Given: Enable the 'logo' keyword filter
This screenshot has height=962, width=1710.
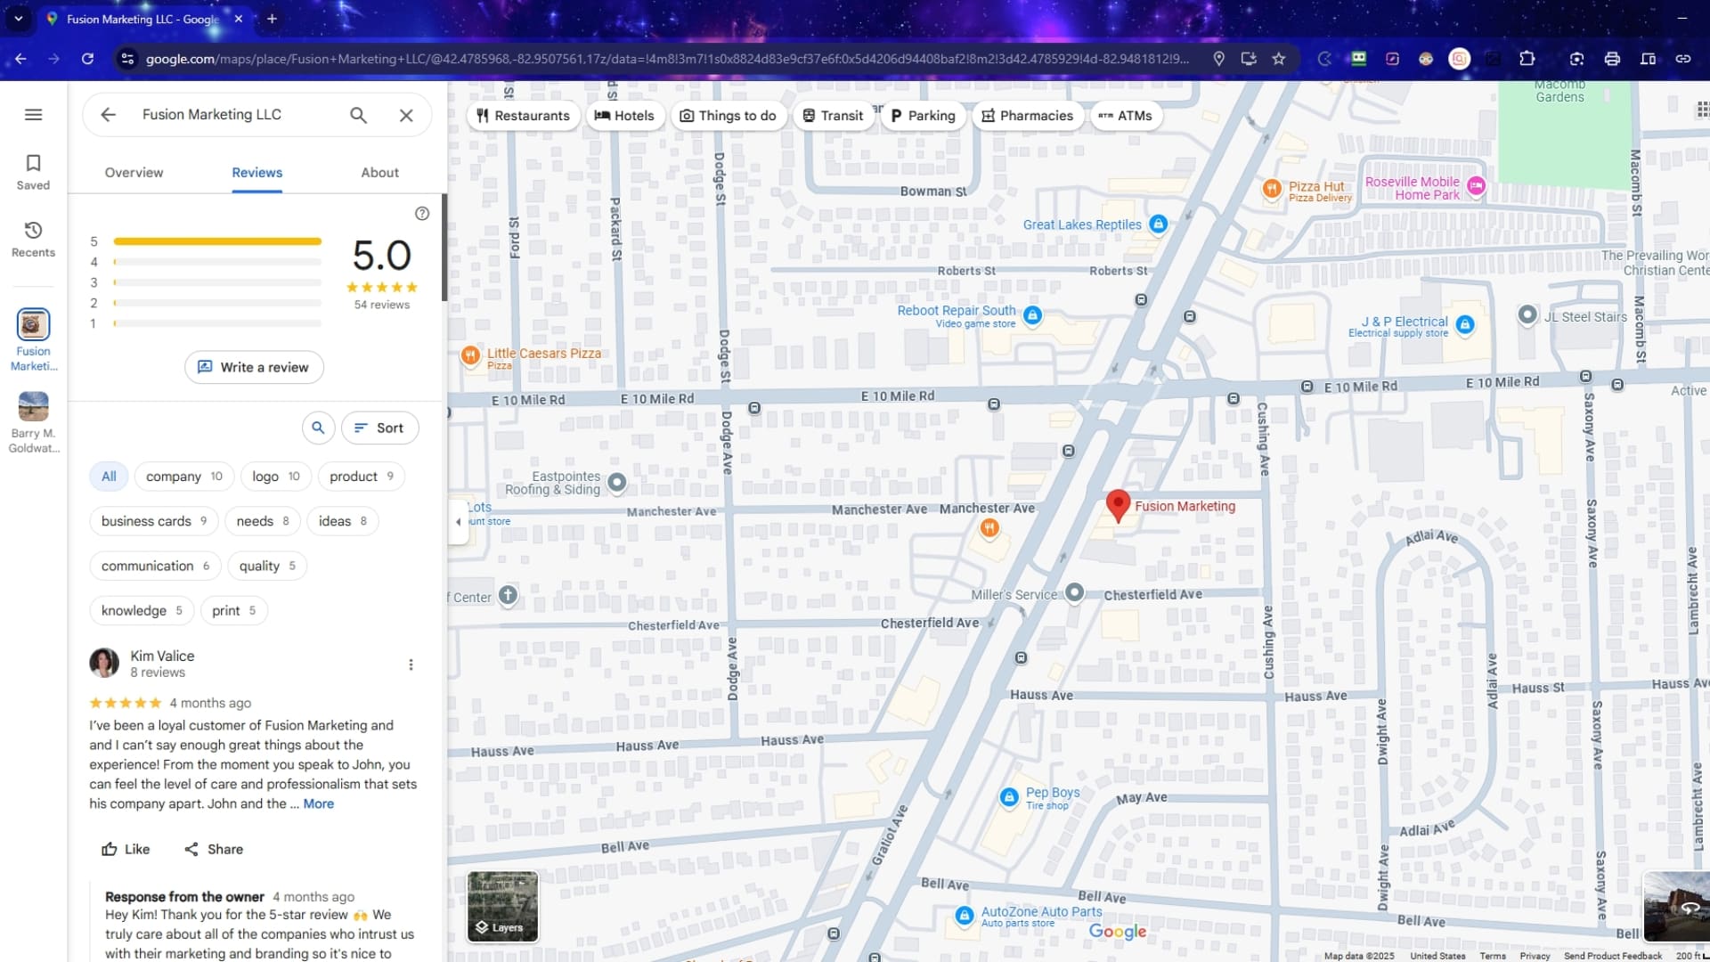Looking at the screenshot, I should click(x=275, y=476).
